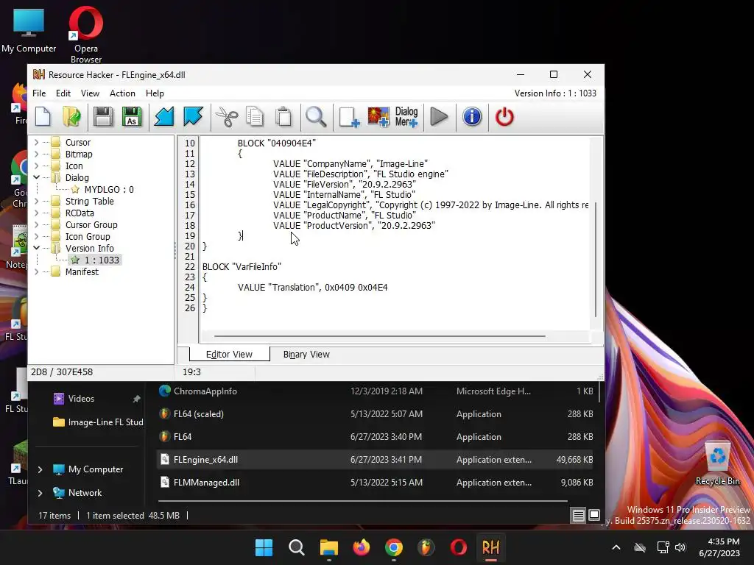Viewport: 754px width, 565px height.
Task: Click the Add image resource icon
Action: pos(378,117)
